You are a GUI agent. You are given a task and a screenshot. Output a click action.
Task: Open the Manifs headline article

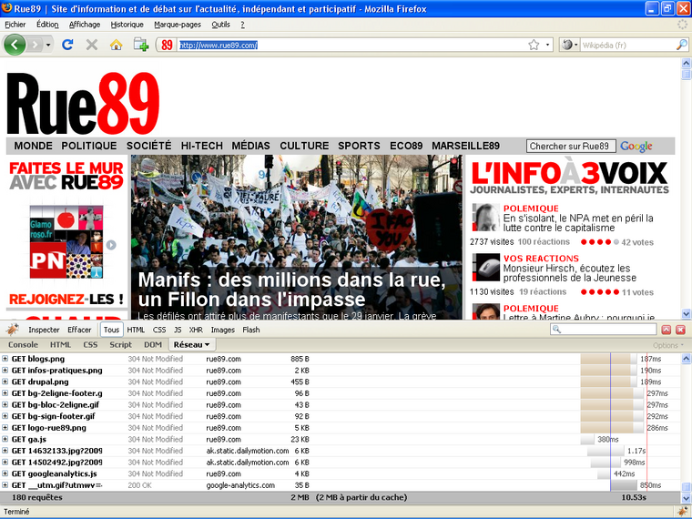[x=291, y=290]
